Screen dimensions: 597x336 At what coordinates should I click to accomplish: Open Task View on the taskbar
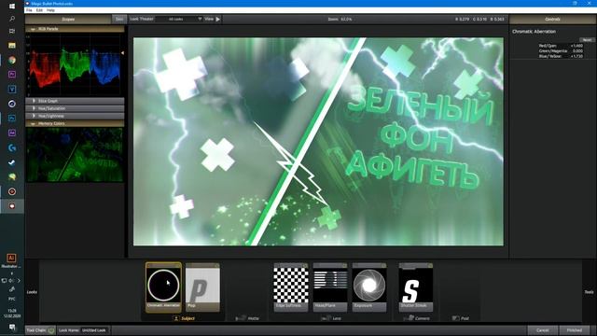coord(12,31)
